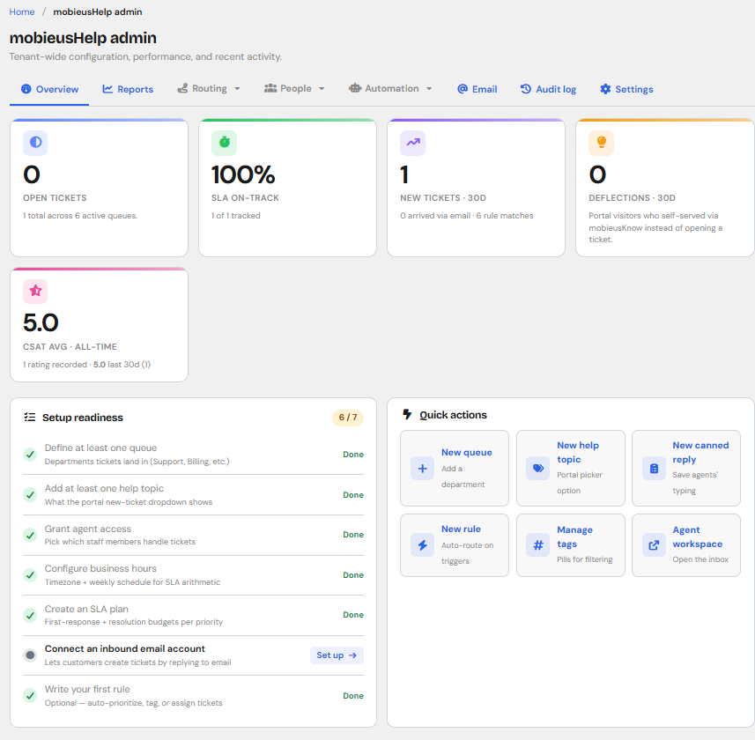Click the Open Tickets stat card

[99, 188]
